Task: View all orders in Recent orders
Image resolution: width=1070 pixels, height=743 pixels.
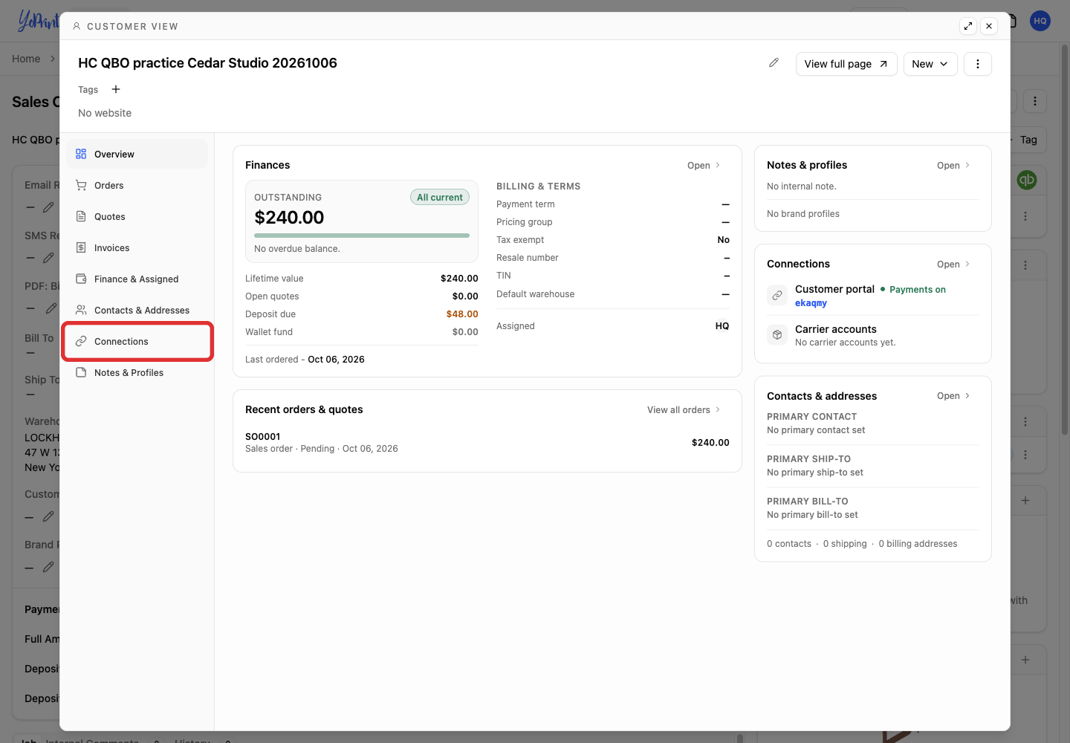Action: [x=684, y=410]
